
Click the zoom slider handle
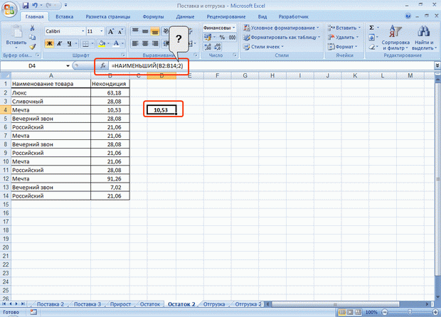click(410, 312)
